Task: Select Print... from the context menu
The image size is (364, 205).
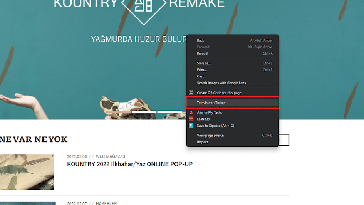Action: [233, 70]
